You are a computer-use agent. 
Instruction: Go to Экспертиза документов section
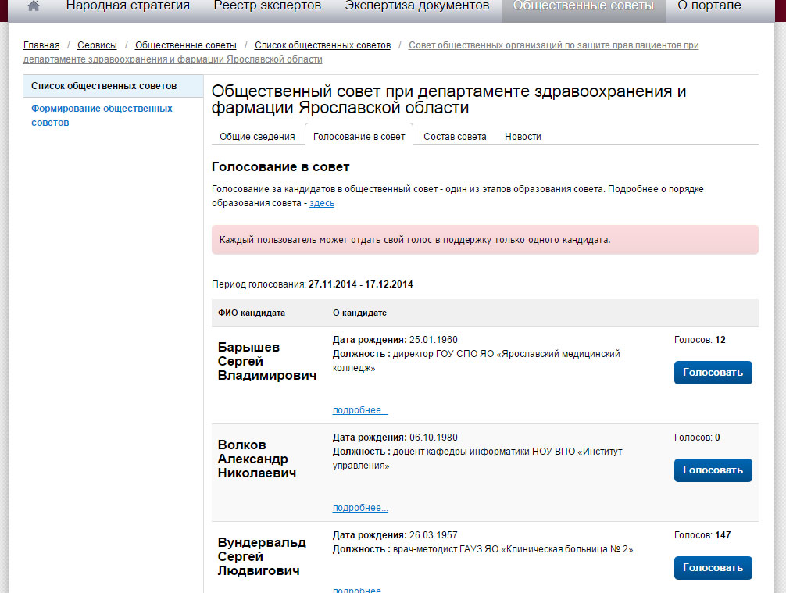click(x=416, y=6)
